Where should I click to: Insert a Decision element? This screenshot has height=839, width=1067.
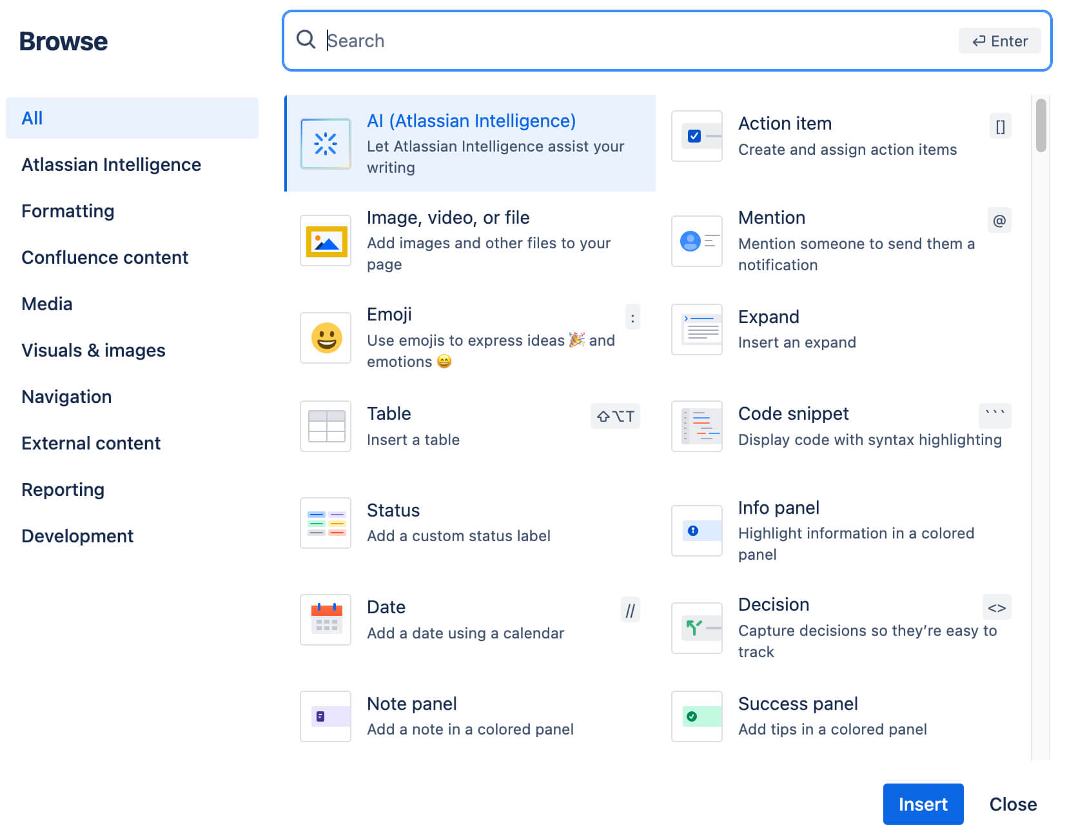pyautogui.click(x=838, y=627)
